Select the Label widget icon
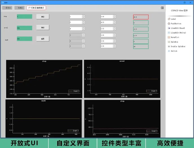Image resolution: width=194 pixels, height=148 pixels. (x=169, y=19)
